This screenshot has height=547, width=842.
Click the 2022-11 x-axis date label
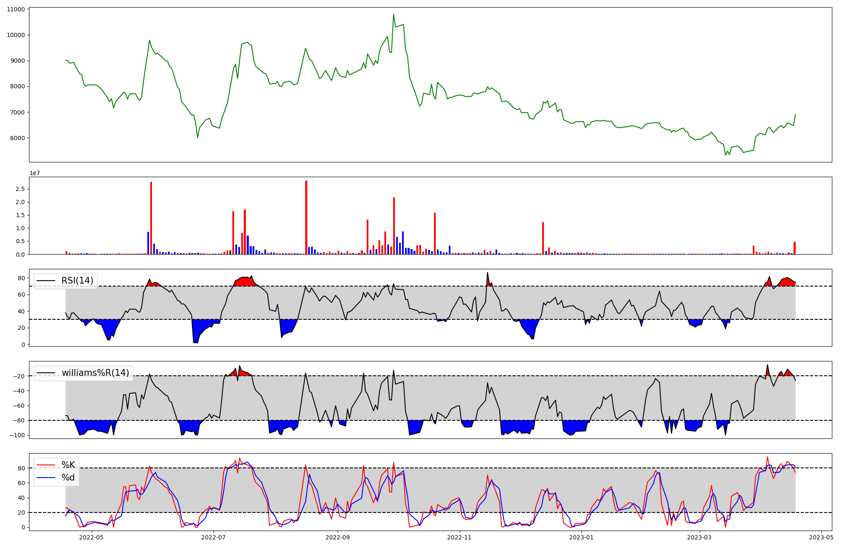click(459, 537)
